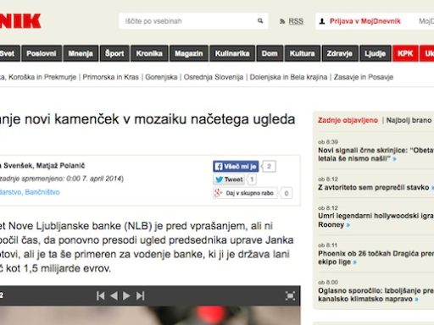This screenshot has width=434, height=325.
Task: Click the search magnifier icon
Action: (x=260, y=21)
